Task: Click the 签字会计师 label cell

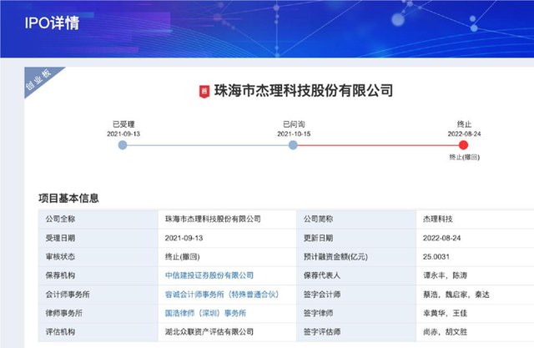Action: click(x=356, y=295)
